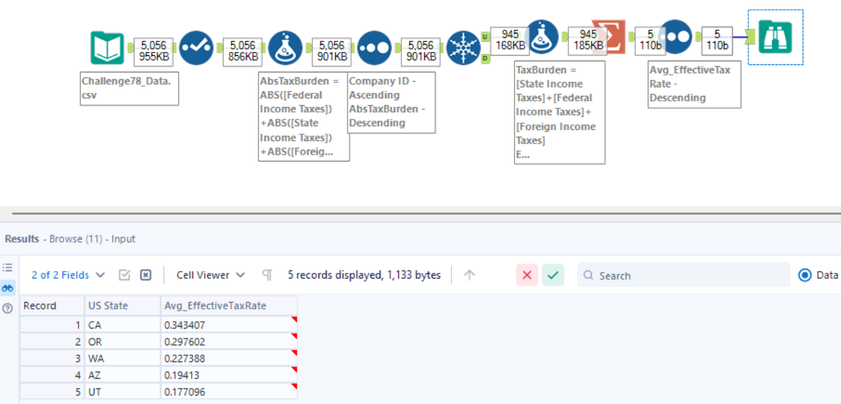The width and height of the screenshot is (841, 404).
Task: Select the Browse tool binoculars icon
Action: tap(775, 37)
